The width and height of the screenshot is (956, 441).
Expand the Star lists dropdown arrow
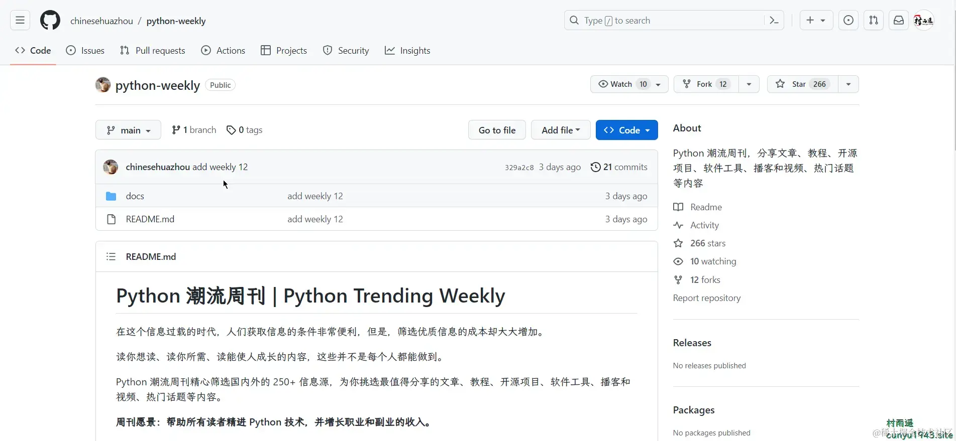click(848, 84)
